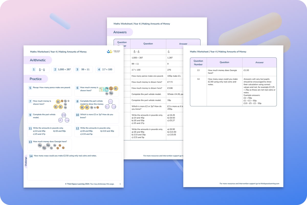This screenshot has height=205, width=307.
Task: Select the Arithmetic section heading
Action: click(38, 60)
